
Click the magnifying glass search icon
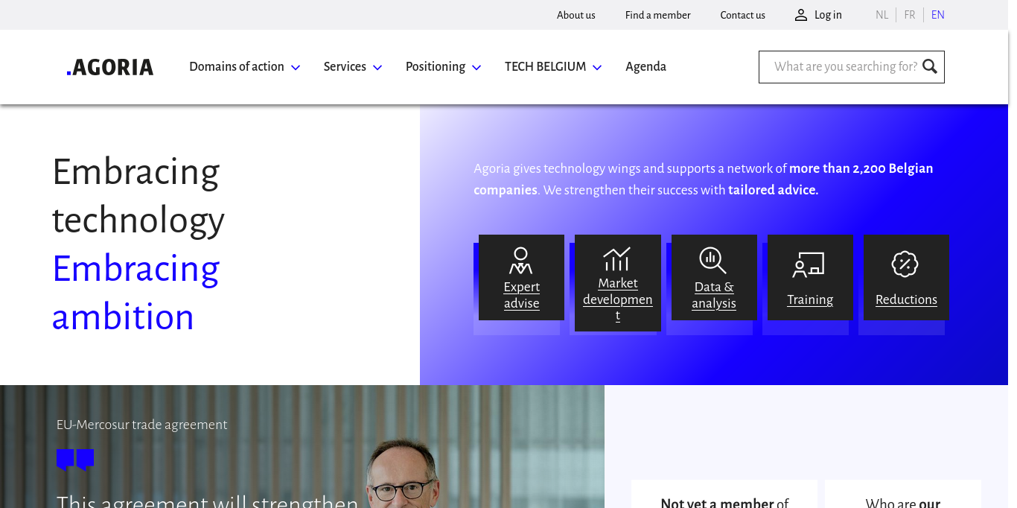[930, 67]
